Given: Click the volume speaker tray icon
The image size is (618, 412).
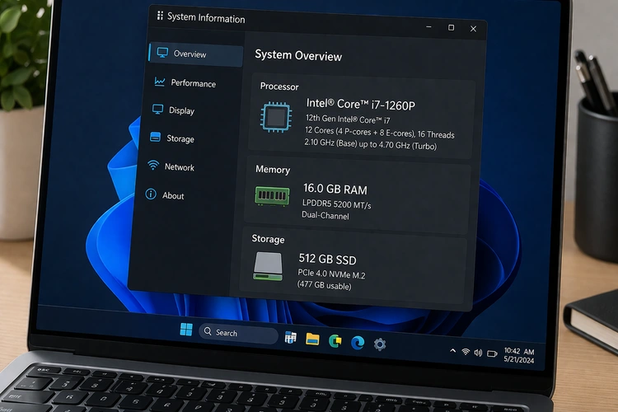Looking at the screenshot, I should pos(478,353).
